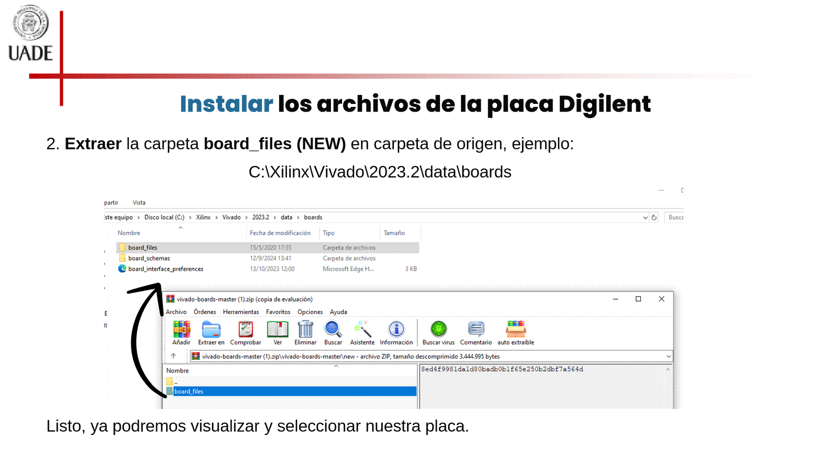Click the Nombre column header in Explorer

pyautogui.click(x=129, y=233)
